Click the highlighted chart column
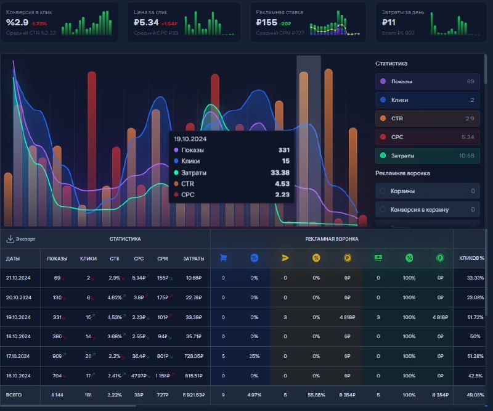 tap(309, 141)
